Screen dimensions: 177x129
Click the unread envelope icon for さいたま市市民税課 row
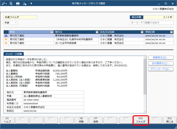(x=6, y=43)
